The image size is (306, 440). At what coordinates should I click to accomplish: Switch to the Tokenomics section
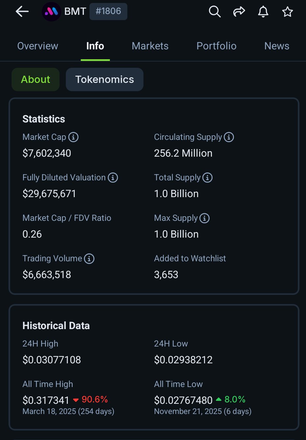tap(105, 79)
